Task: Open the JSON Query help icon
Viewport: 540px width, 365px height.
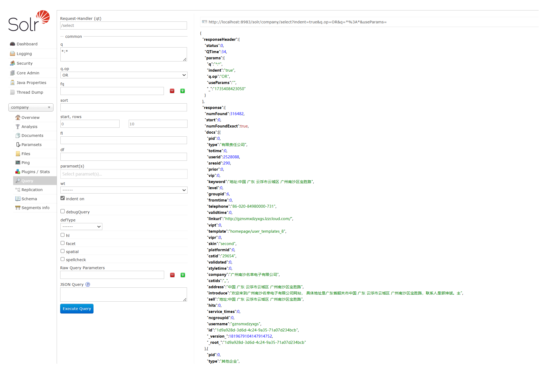Action: pos(88,284)
